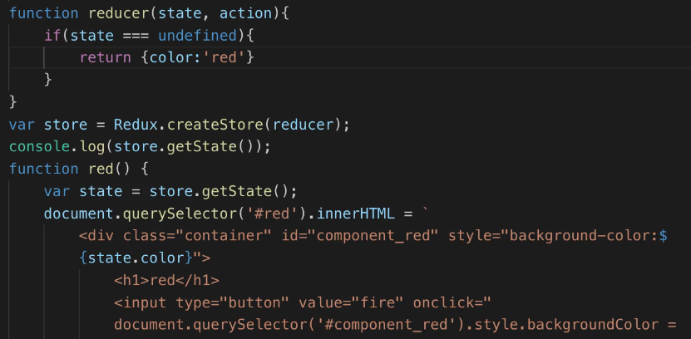691x339 pixels.
Task: Click 'createStore' in the store declaration
Action: pos(215,125)
